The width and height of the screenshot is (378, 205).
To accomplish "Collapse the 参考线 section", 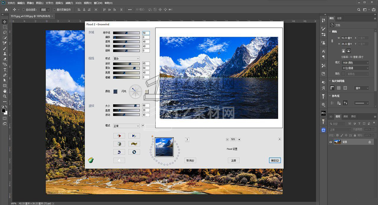I will pyautogui.click(x=330, y=96).
